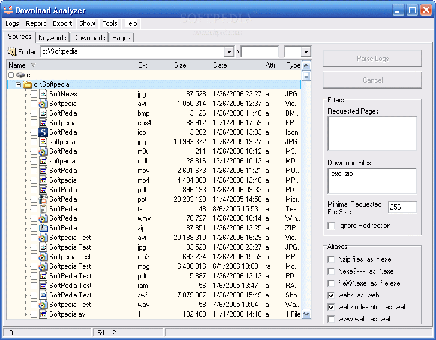Click the file icon of softpedia mdb

(x=43, y=161)
